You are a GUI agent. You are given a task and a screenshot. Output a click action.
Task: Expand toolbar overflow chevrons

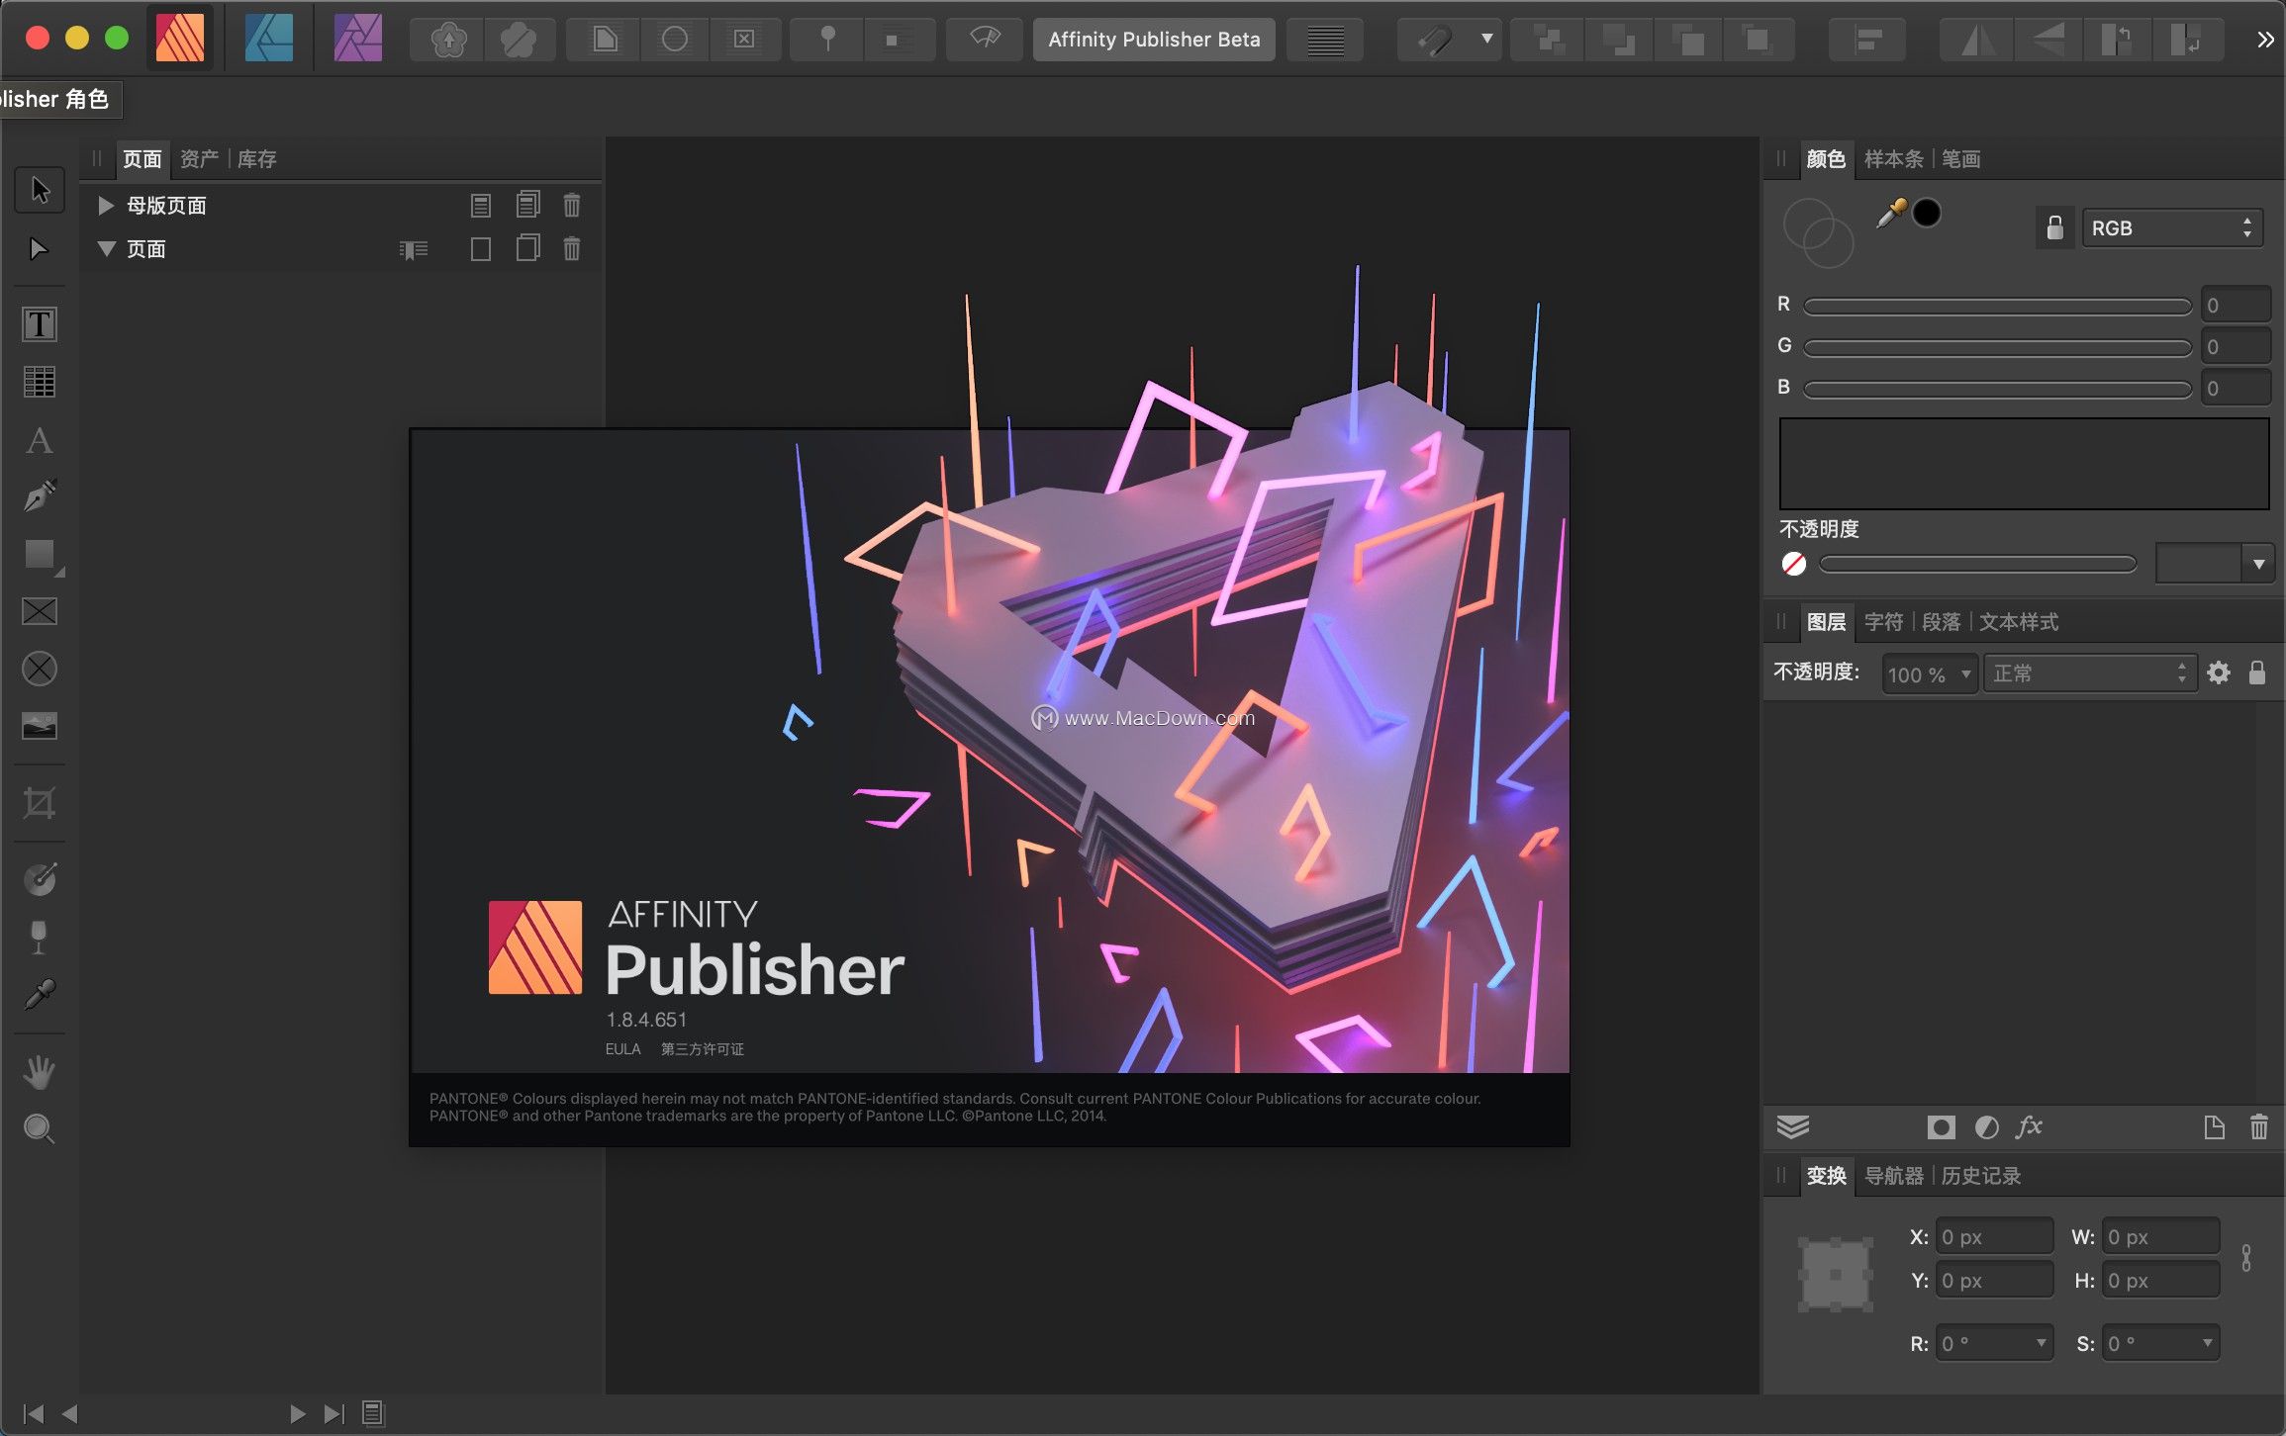coord(2265,40)
